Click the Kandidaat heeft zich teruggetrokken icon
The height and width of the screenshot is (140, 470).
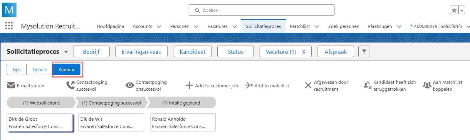click(367, 85)
